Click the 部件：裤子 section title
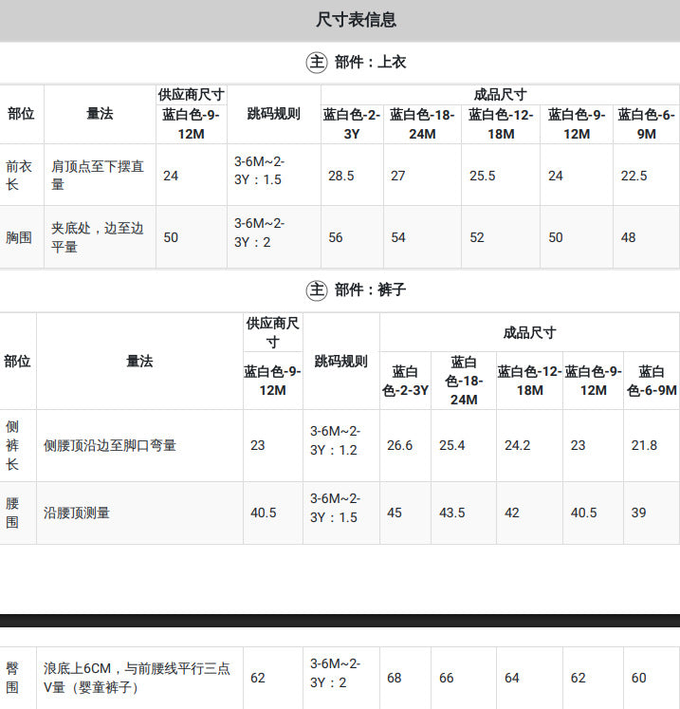The width and height of the screenshot is (680, 709). pyautogui.click(x=370, y=289)
